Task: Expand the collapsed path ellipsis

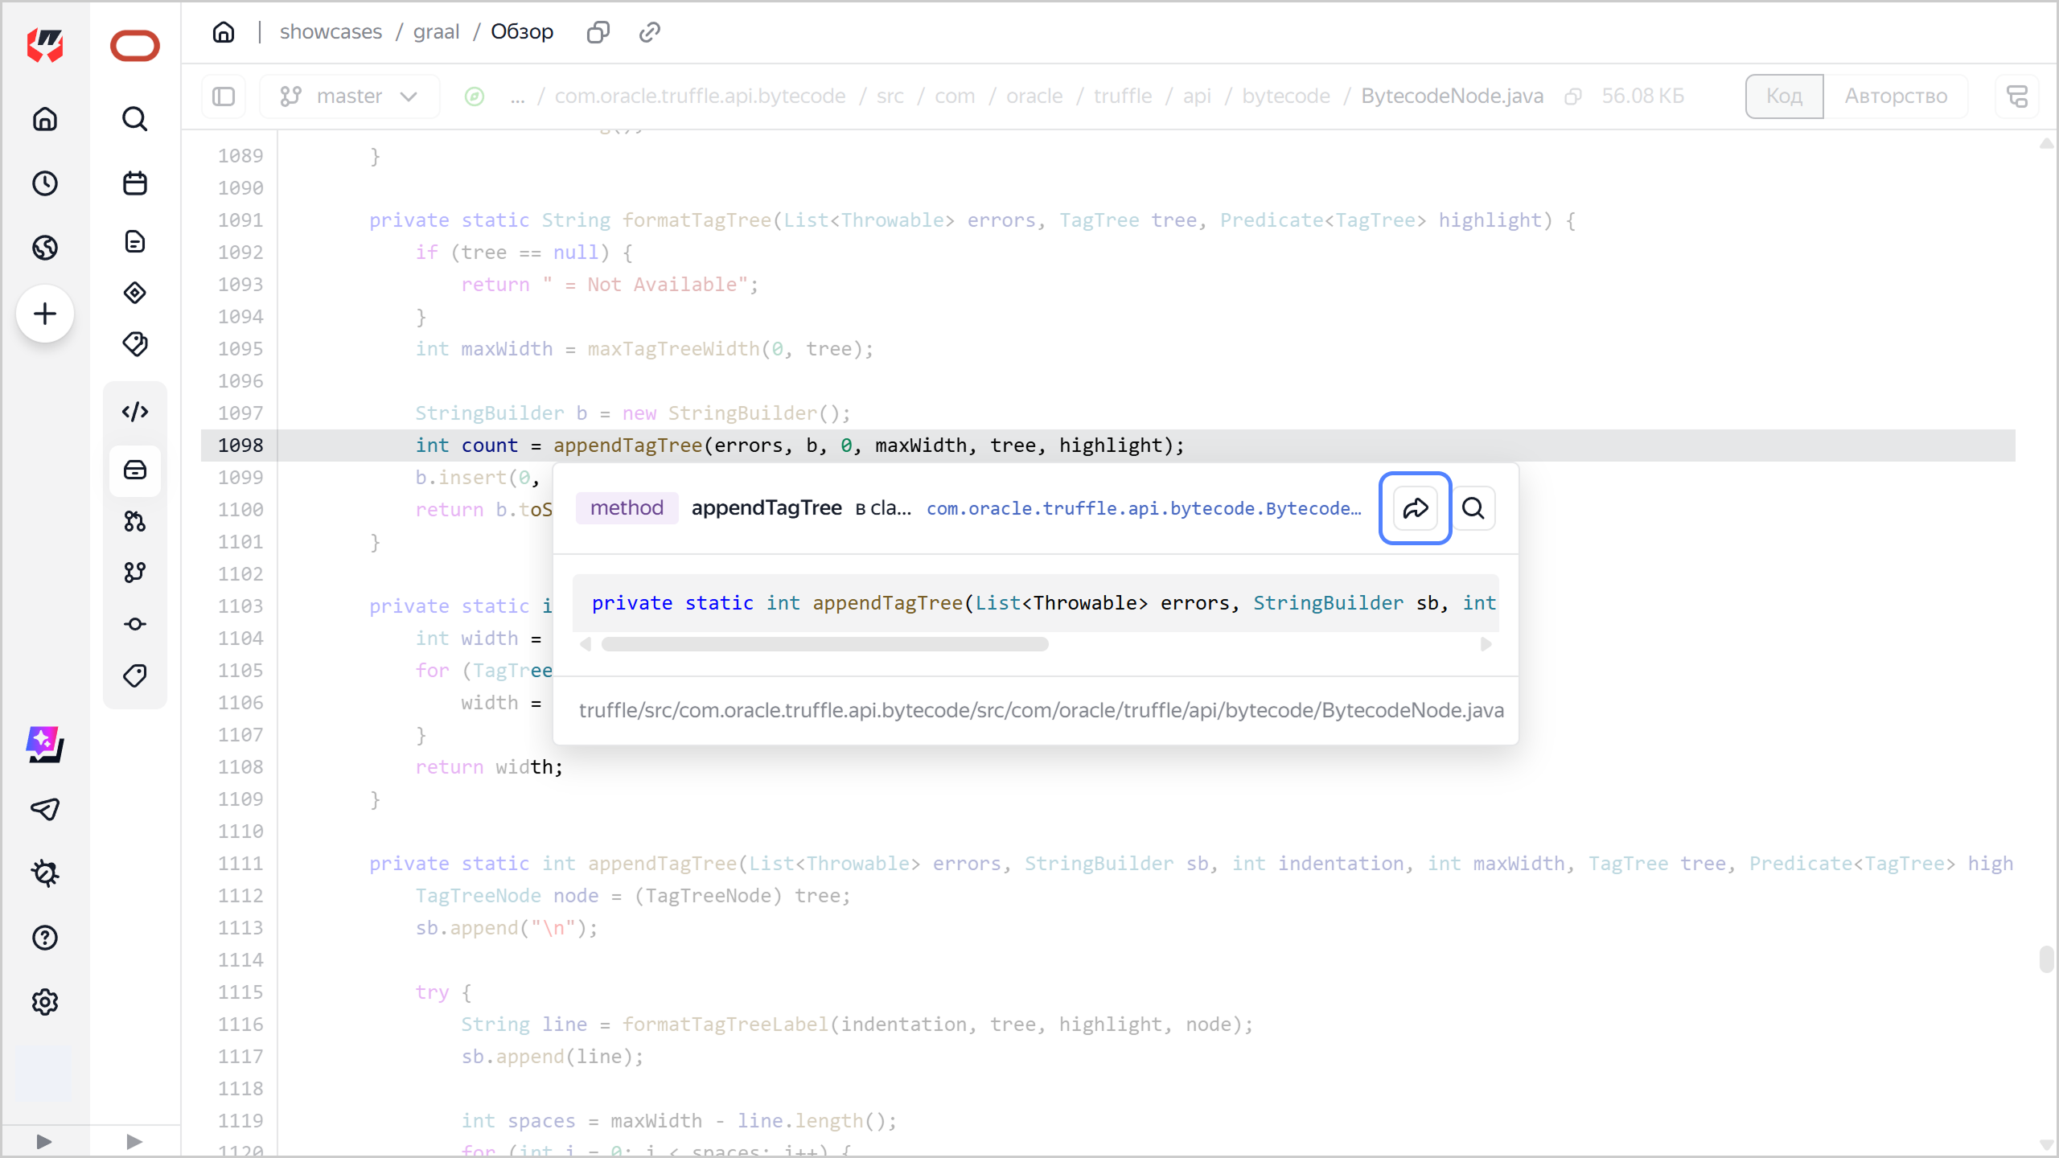Action: [x=517, y=96]
